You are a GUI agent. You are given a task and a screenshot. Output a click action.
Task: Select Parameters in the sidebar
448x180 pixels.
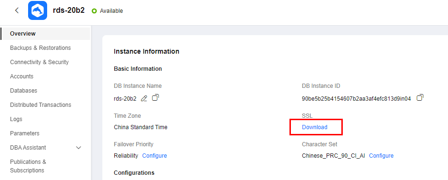[x=25, y=133]
